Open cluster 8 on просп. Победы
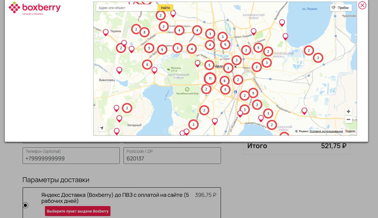Viewport: 378px width, 218px height. 144,32
